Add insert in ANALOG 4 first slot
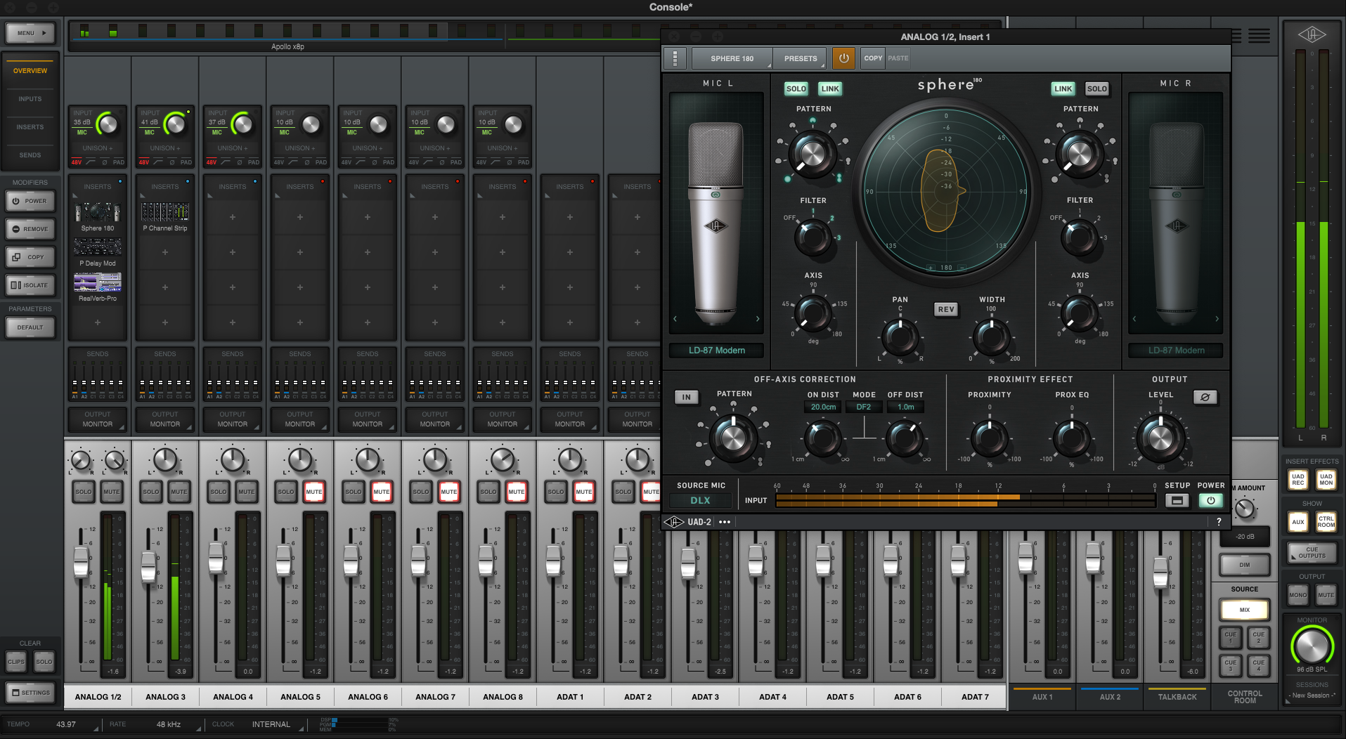The height and width of the screenshot is (739, 1346). pos(233,217)
